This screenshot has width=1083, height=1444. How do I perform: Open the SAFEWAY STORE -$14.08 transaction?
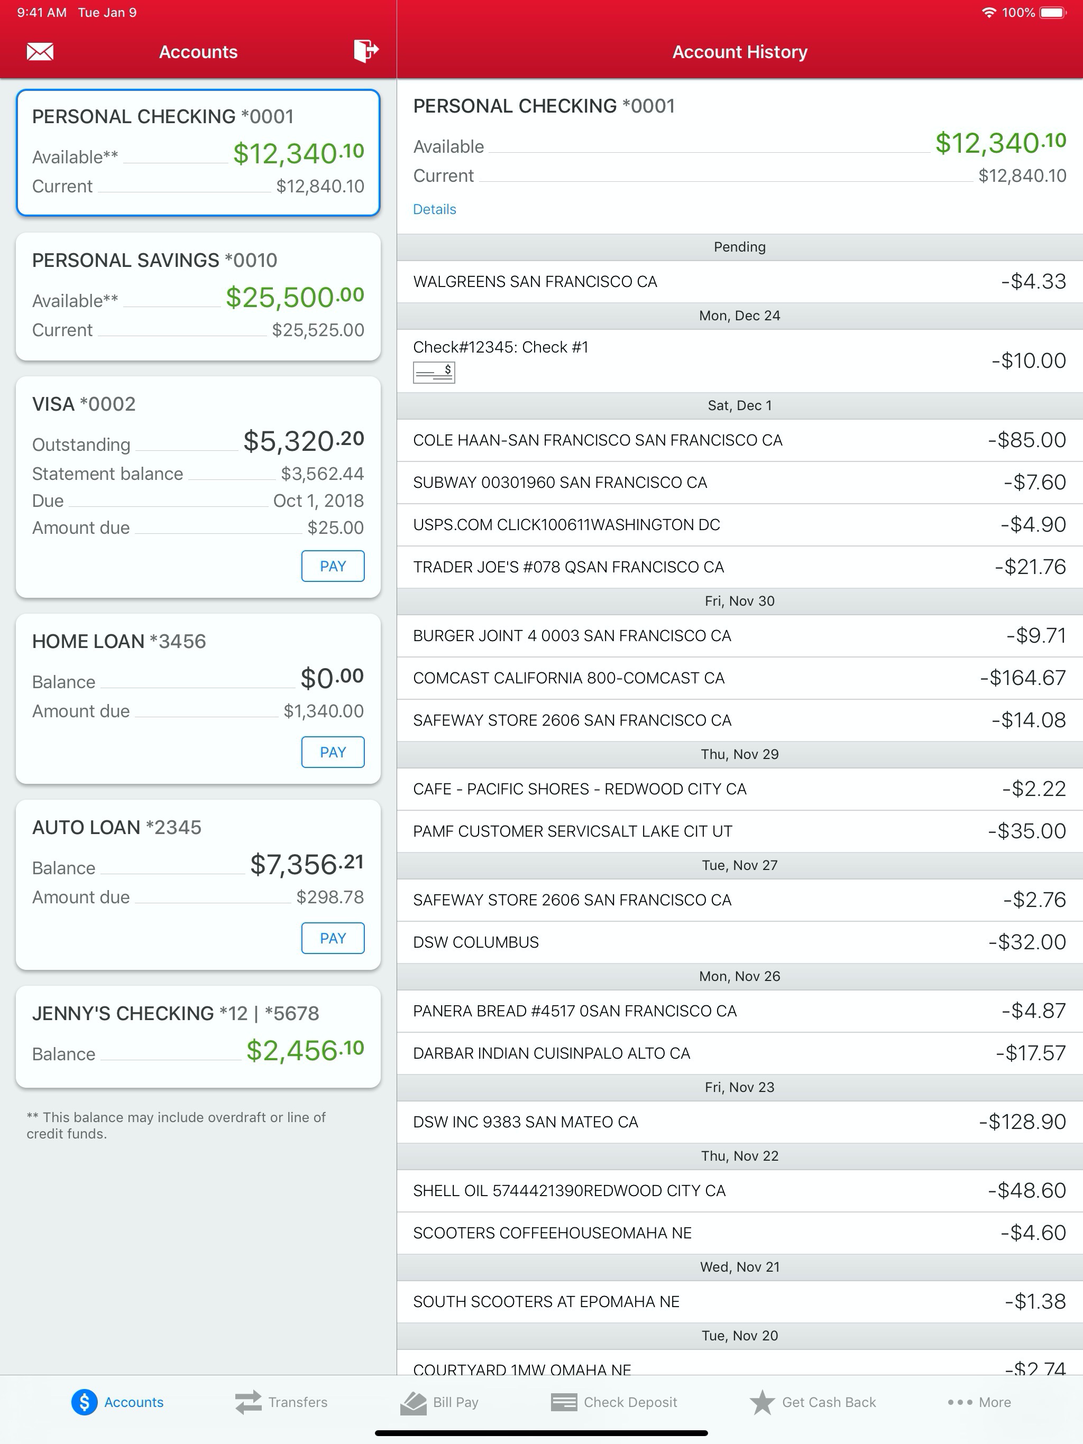(739, 720)
